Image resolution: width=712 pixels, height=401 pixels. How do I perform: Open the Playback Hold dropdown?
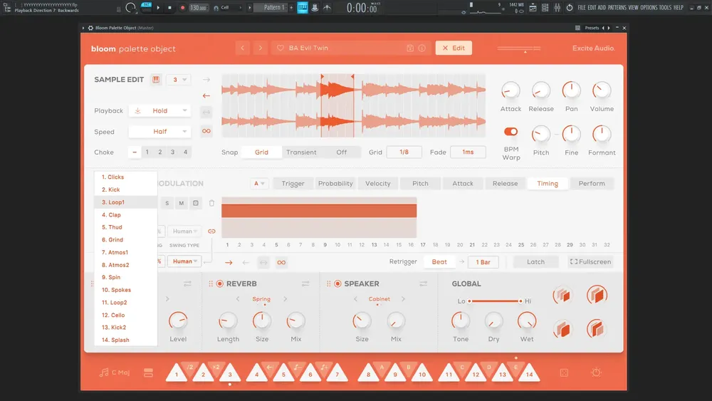[x=159, y=111]
